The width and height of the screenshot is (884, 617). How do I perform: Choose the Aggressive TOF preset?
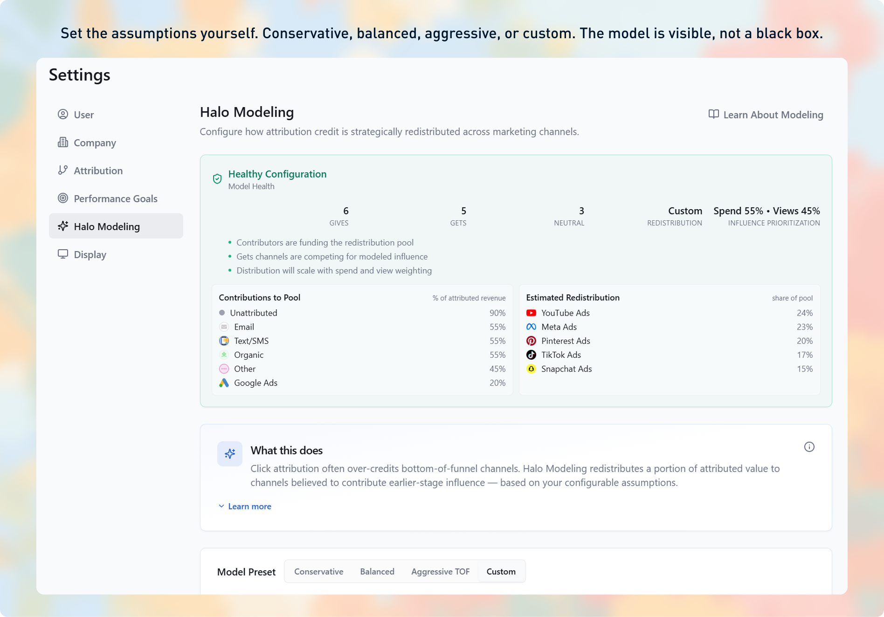(x=440, y=571)
